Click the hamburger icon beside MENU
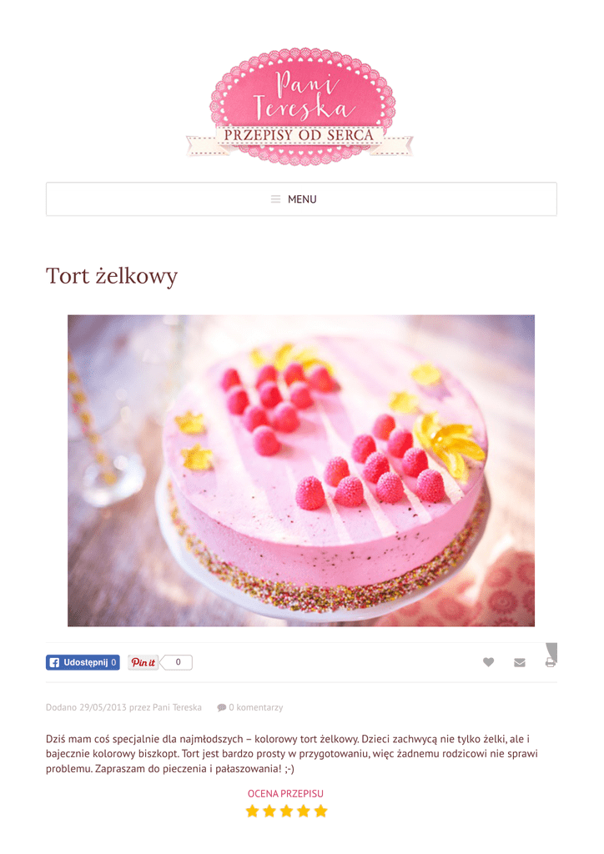This screenshot has height=854, width=604. 275,199
